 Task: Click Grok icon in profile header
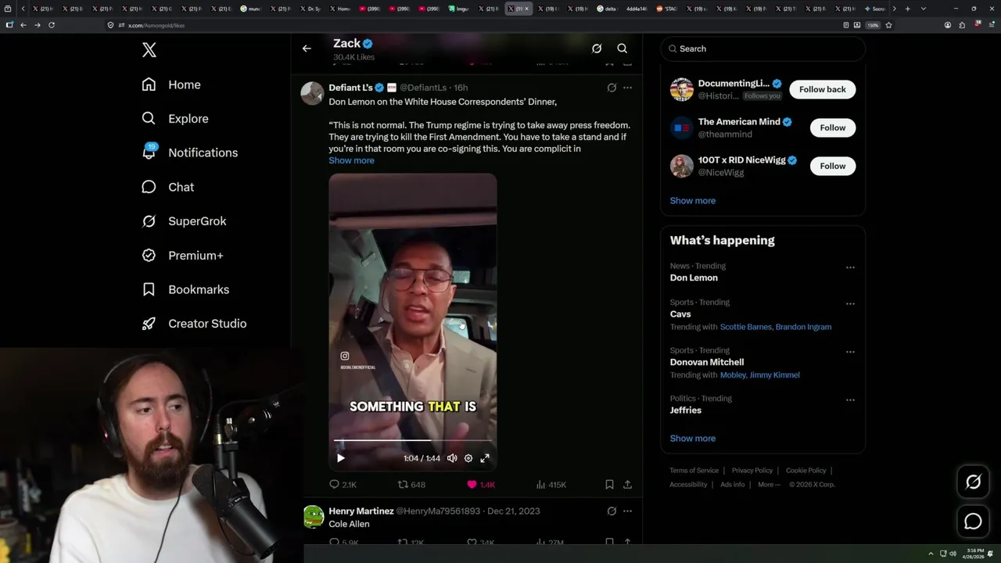597,48
